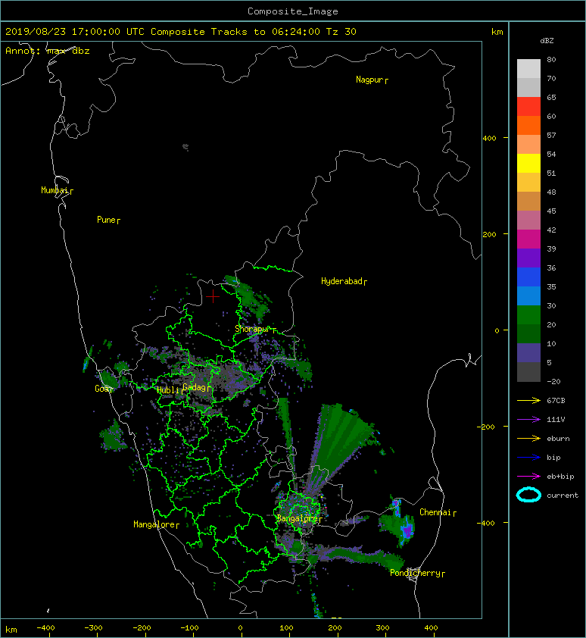
Task: Click the blue bip arrow in legend
Action: 528,458
